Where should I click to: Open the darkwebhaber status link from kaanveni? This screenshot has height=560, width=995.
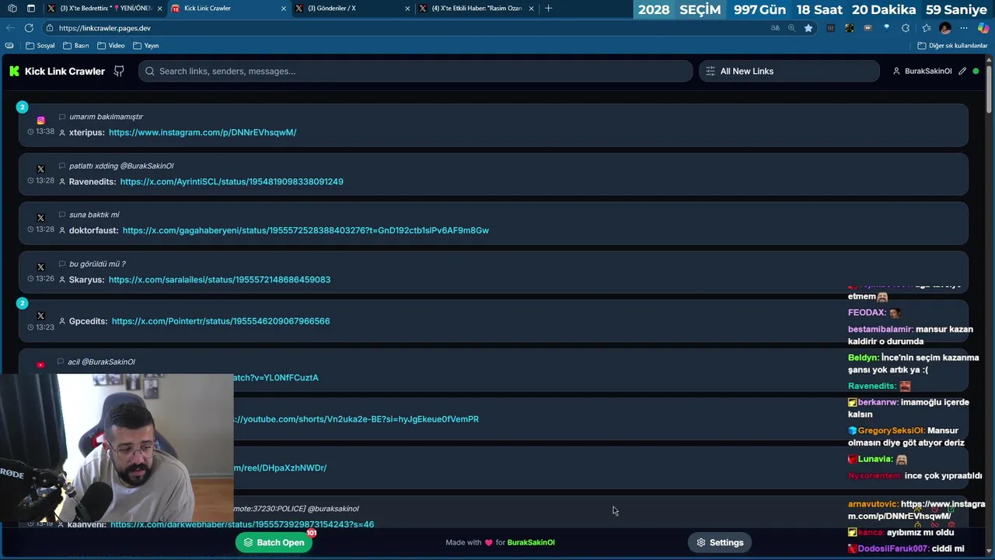pyautogui.click(x=242, y=524)
